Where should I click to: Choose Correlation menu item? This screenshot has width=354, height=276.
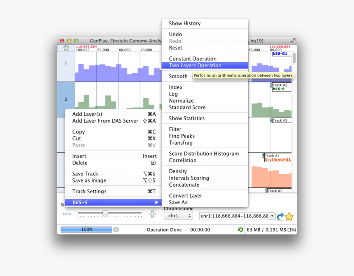click(205, 160)
